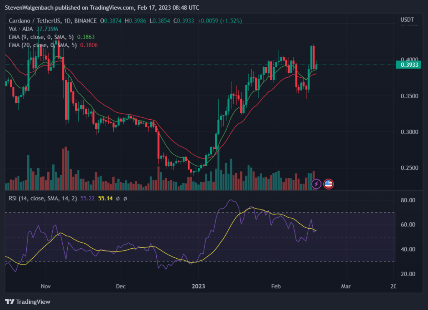Click the purple lightning bolt event icon
Image resolution: width=428 pixels, height=310 pixels.
coord(316,184)
